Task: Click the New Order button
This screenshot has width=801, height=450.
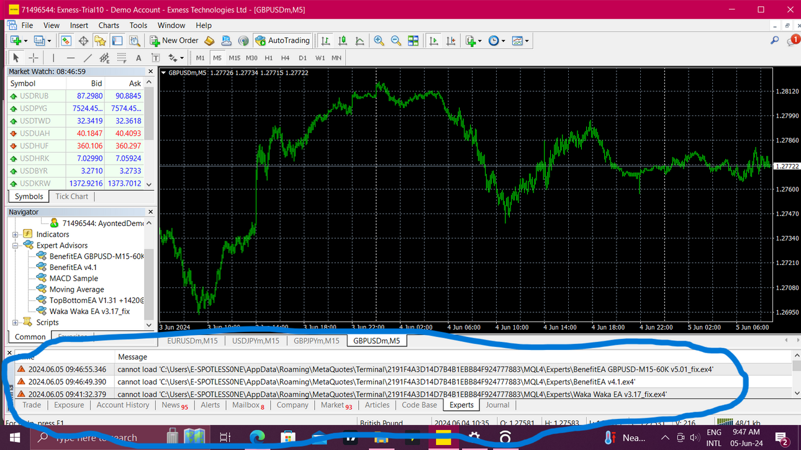Action: [174, 40]
